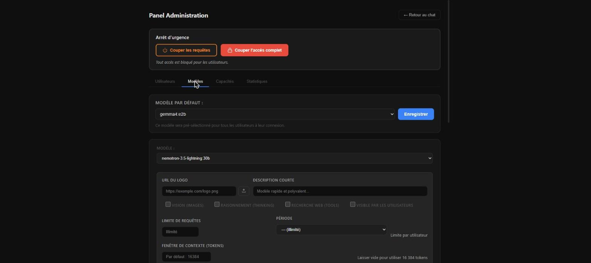Tick Visible par les utilisateurs checkbox
591x263 pixels.
click(353, 204)
